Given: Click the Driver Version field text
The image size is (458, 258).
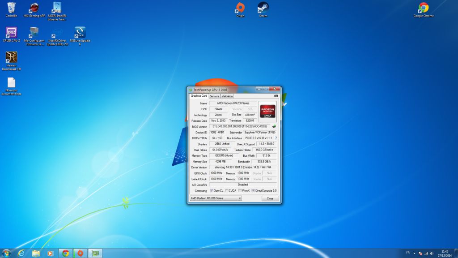Looking at the screenshot, I should [x=243, y=168].
